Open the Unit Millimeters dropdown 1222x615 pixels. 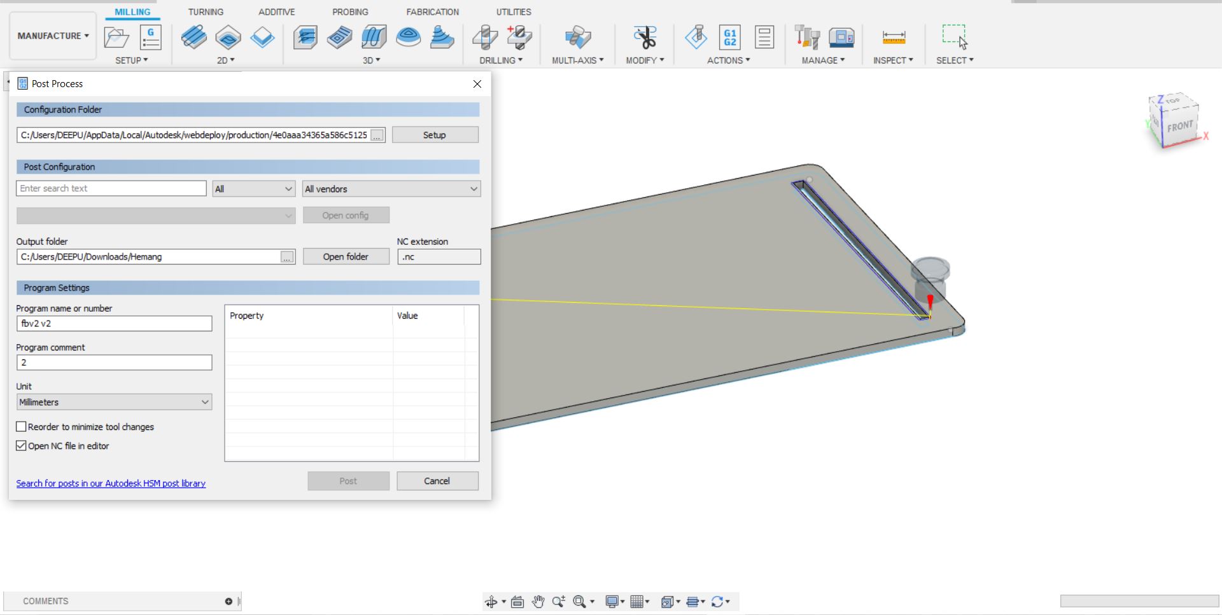(x=114, y=402)
